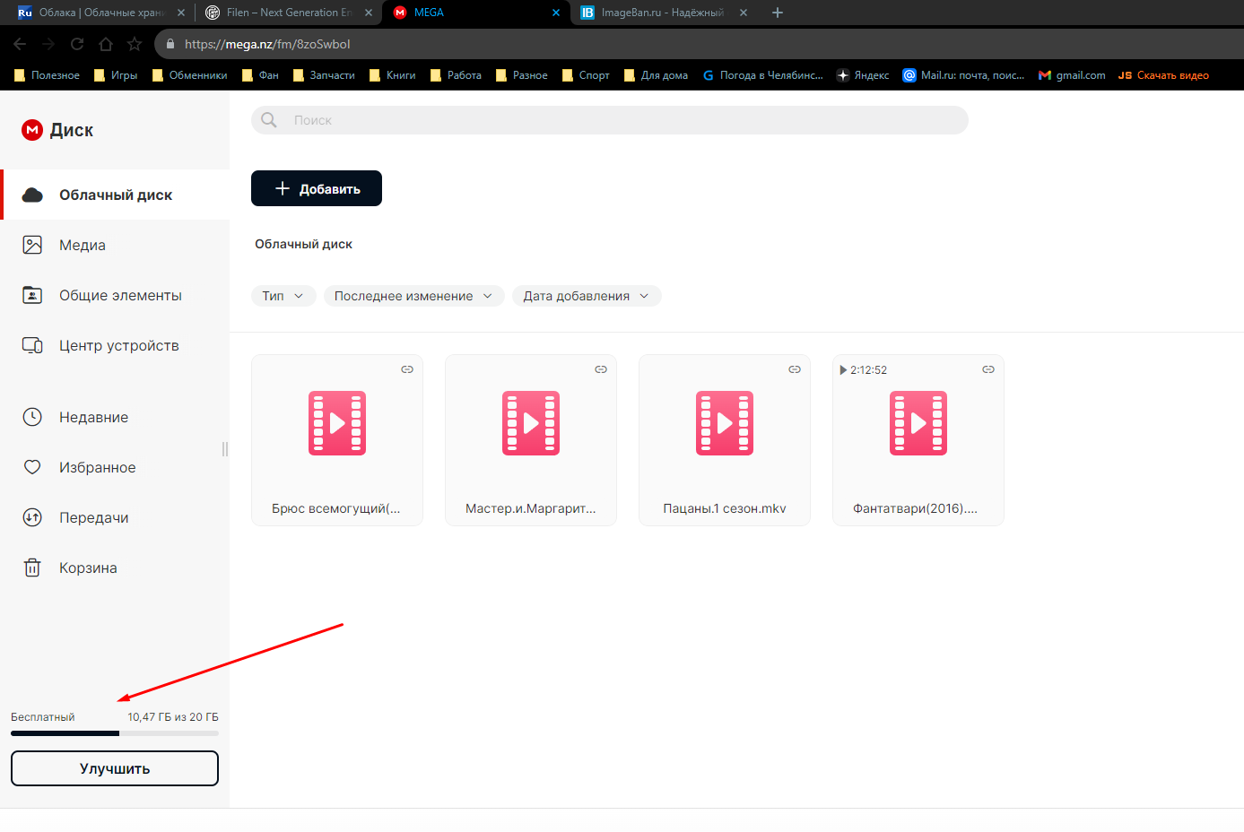This screenshot has width=1244, height=832.
Task: Click the shared folder icon near Общие элементы
Action: tap(32, 295)
